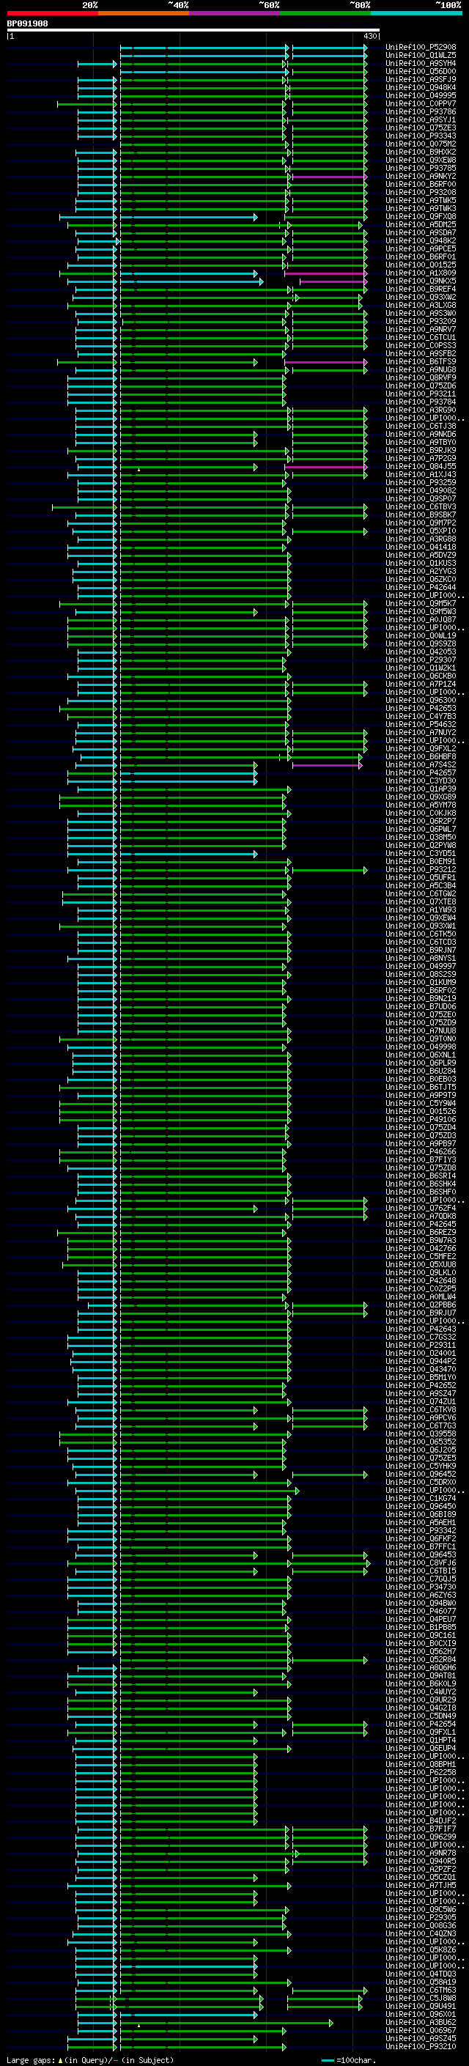Viewport: 469px width, 2066px height.
Task: Click the white BP091908 query bar
Action: tap(193, 31)
